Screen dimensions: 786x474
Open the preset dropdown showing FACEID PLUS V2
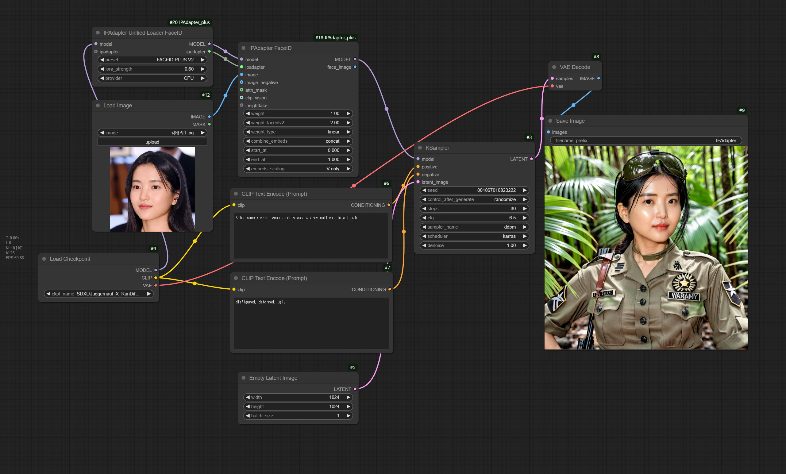pyautogui.click(x=152, y=60)
